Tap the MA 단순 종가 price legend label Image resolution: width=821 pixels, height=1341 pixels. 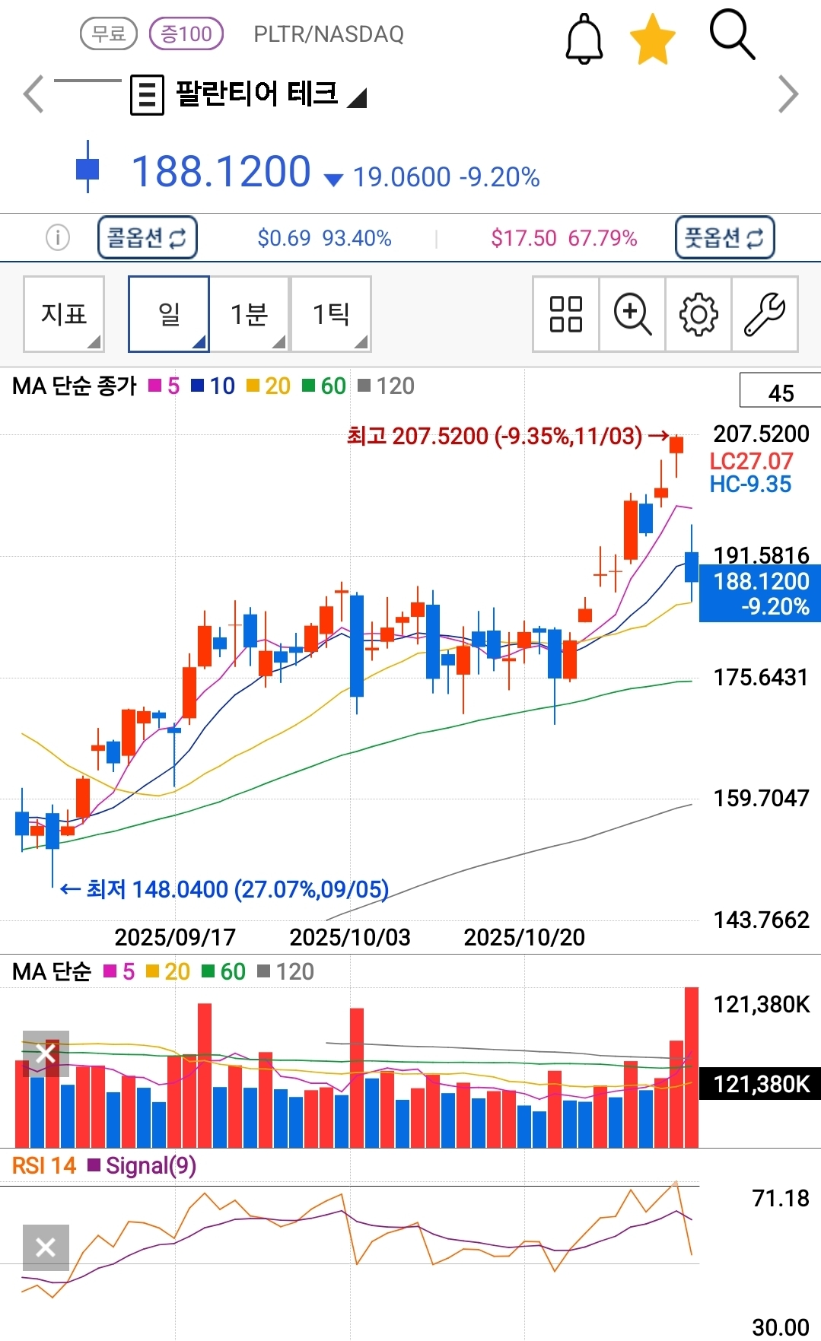pyautogui.click(x=75, y=386)
